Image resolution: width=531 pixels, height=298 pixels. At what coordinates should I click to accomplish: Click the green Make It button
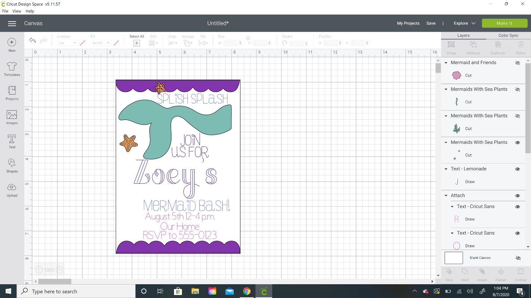pyautogui.click(x=504, y=23)
